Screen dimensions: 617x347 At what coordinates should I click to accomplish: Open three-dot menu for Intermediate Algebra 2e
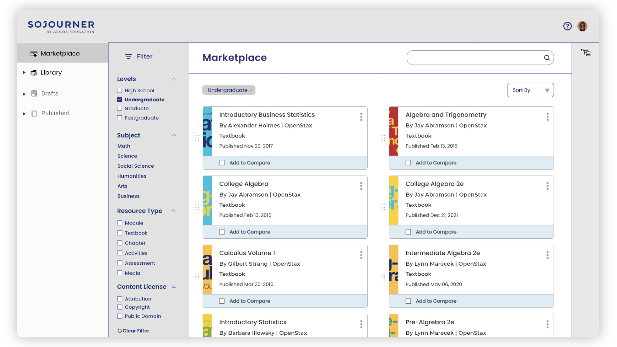547,255
